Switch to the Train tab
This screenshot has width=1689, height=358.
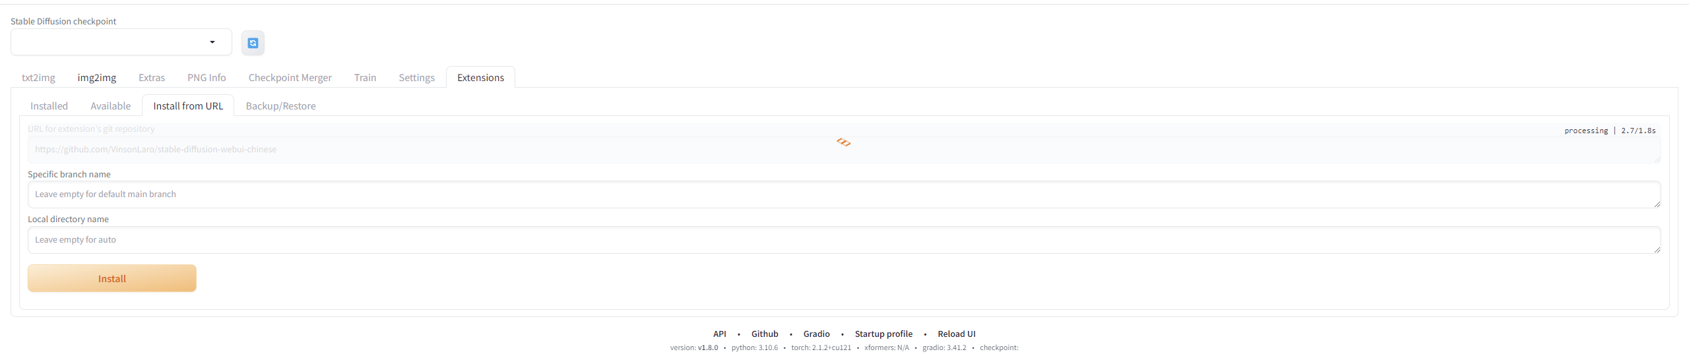pyautogui.click(x=365, y=78)
